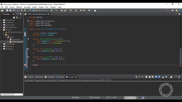
Task: Switch to the Declaration tab
Action: coord(50,77)
